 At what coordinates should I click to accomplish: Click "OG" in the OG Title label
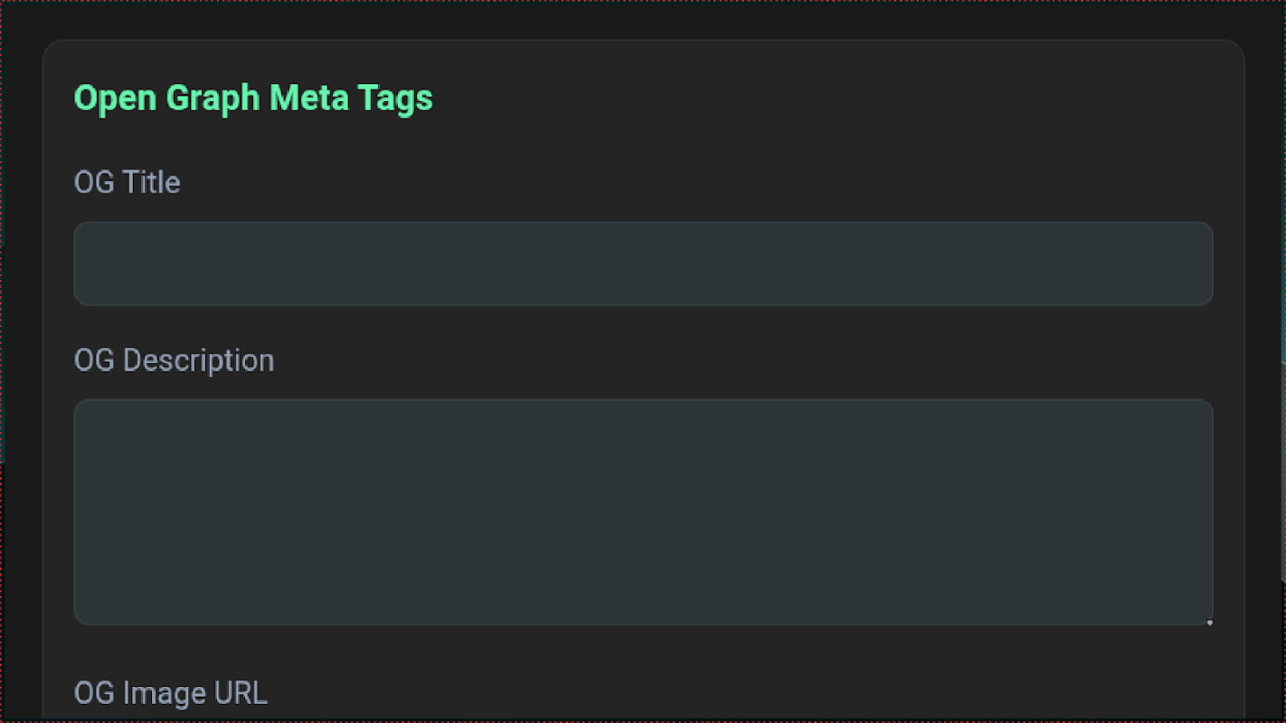[94, 183]
